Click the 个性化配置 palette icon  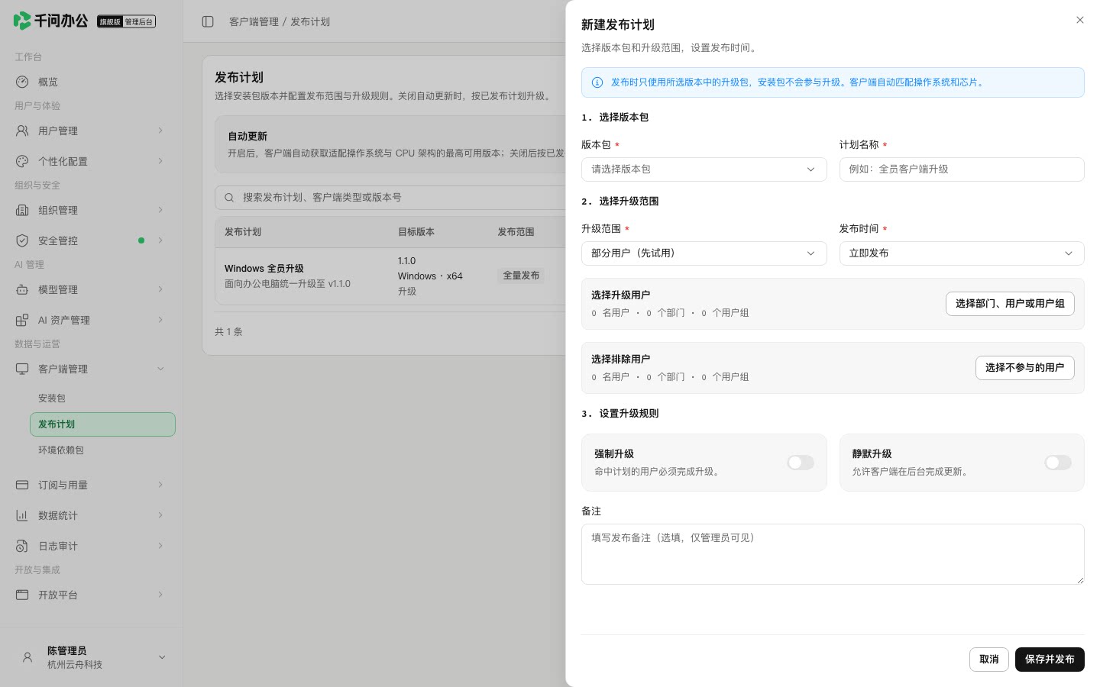click(x=22, y=161)
